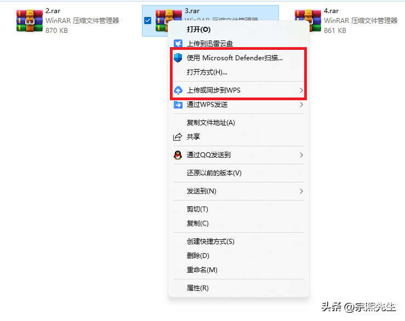Uncheck the checkbox on 3.rar
Viewport: 405px width, 321px height.
[148, 20]
